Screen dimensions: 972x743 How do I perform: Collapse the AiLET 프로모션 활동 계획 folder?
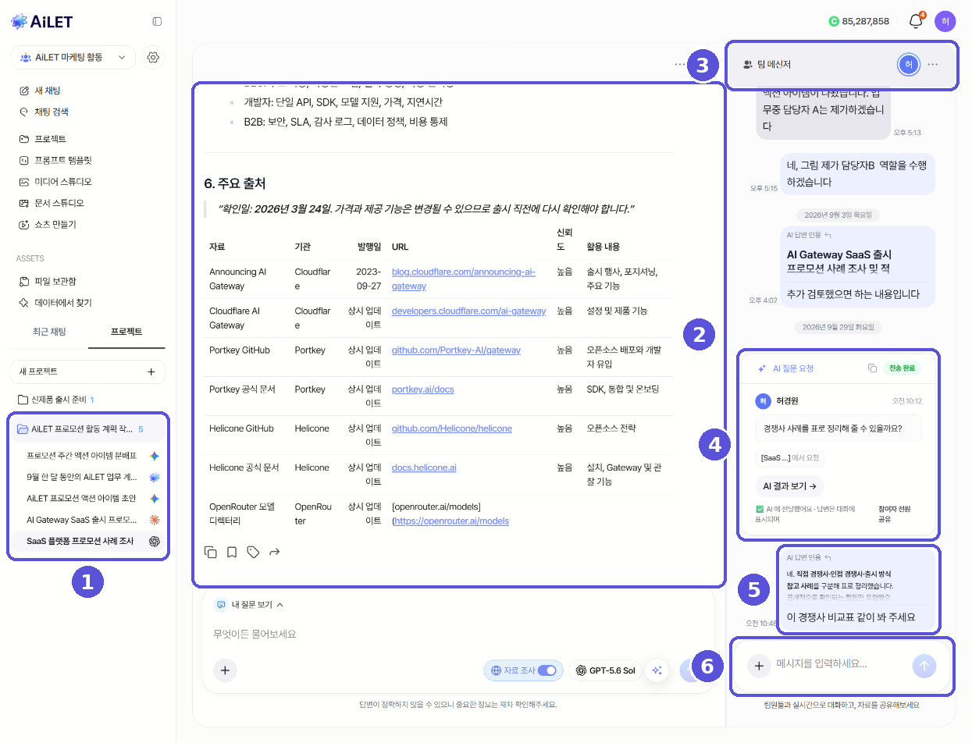[x=88, y=429]
